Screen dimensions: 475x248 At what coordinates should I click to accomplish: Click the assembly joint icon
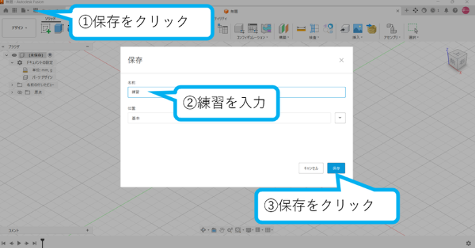point(392,29)
